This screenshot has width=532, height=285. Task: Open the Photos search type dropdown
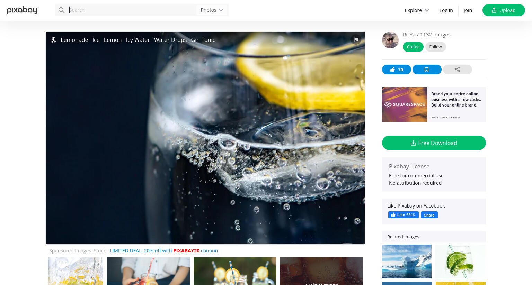pyautogui.click(x=212, y=10)
